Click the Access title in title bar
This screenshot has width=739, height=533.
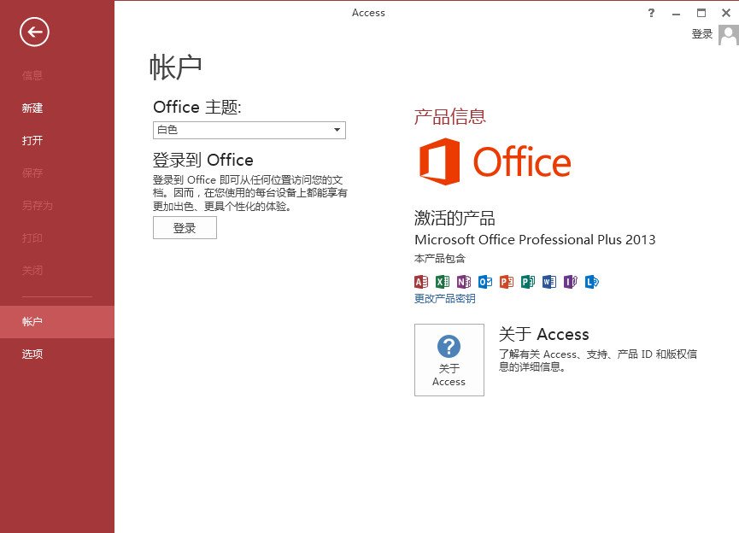[368, 13]
